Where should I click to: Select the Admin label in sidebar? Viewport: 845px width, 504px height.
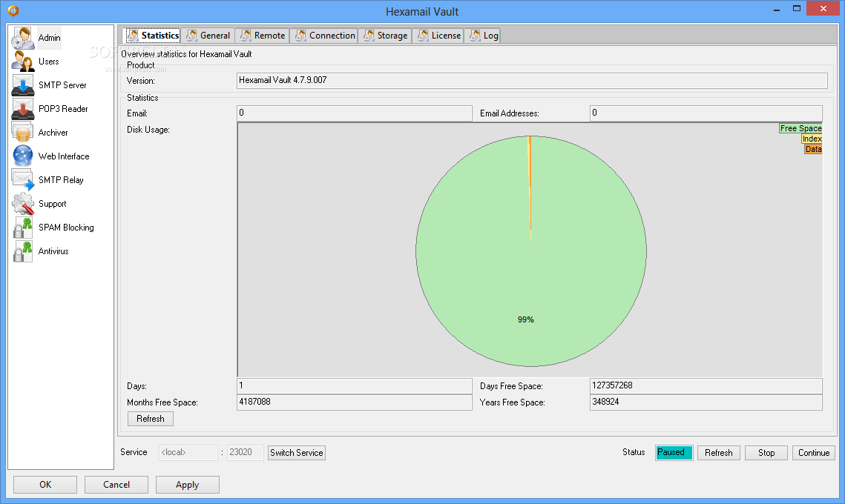click(49, 38)
